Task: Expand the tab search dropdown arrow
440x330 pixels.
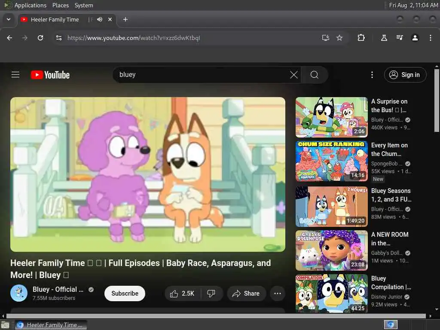Action: click(x=9, y=19)
